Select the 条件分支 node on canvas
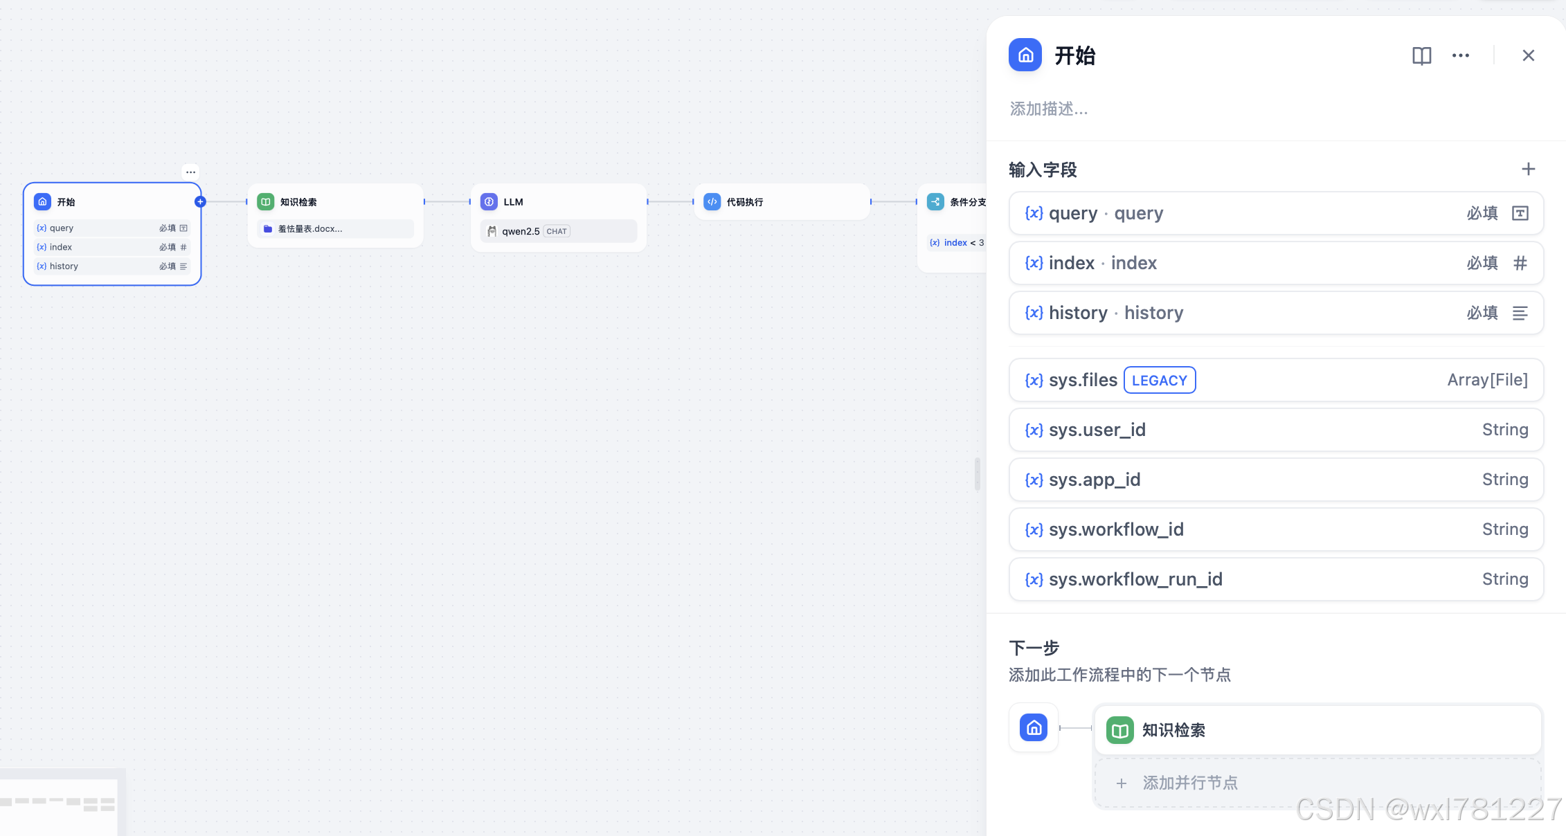This screenshot has height=836, width=1566. (x=952, y=228)
